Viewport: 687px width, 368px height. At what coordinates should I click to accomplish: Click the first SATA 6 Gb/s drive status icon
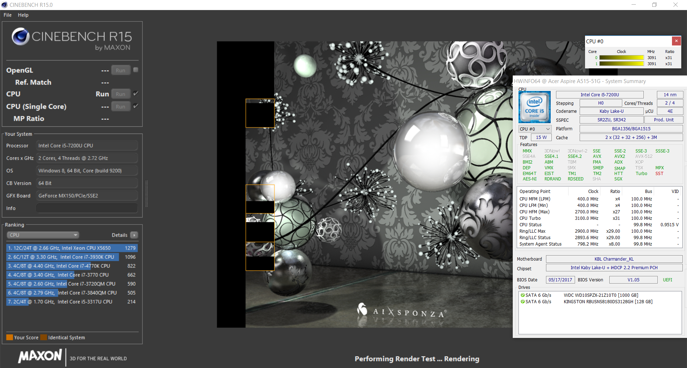[523, 295]
